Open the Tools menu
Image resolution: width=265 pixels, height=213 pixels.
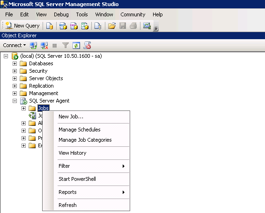tap(82, 14)
